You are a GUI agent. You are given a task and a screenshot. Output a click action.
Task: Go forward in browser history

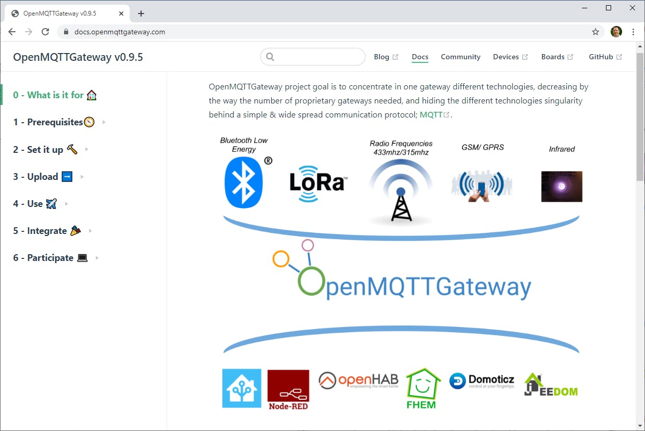coord(29,32)
